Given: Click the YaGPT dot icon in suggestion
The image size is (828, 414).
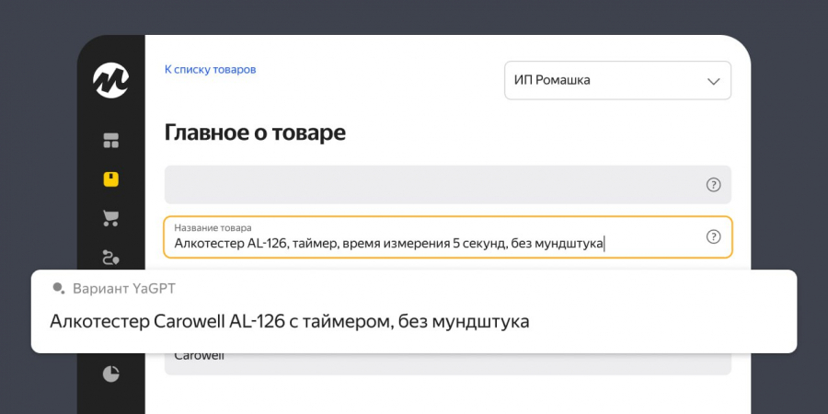Looking at the screenshot, I should coord(58,288).
